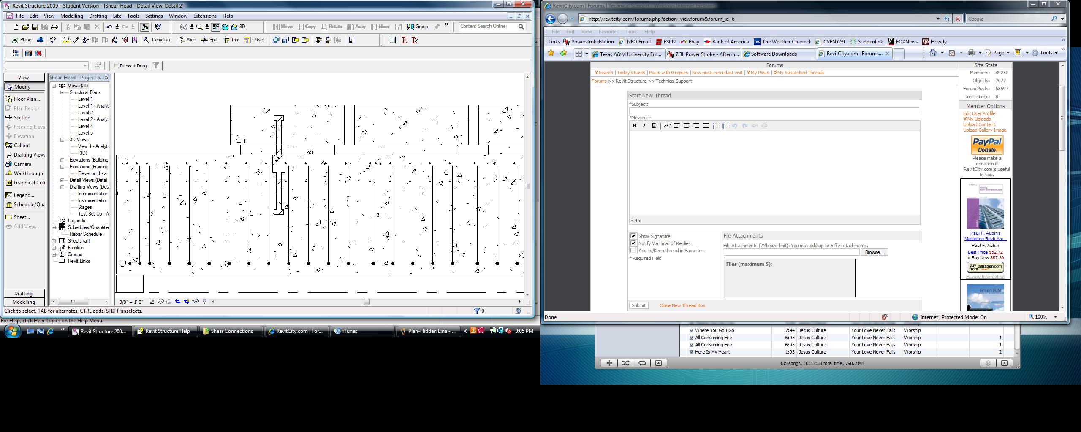Select the Zoom magnifier tool in Revit
1081x432 pixels.
pyautogui.click(x=199, y=27)
